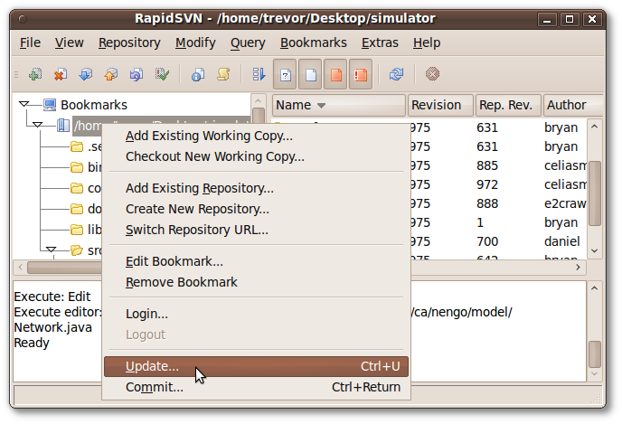Sort by the Rep. Rev. column header
Image resolution: width=622 pixels, height=424 pixels.
tap(508, 105)
